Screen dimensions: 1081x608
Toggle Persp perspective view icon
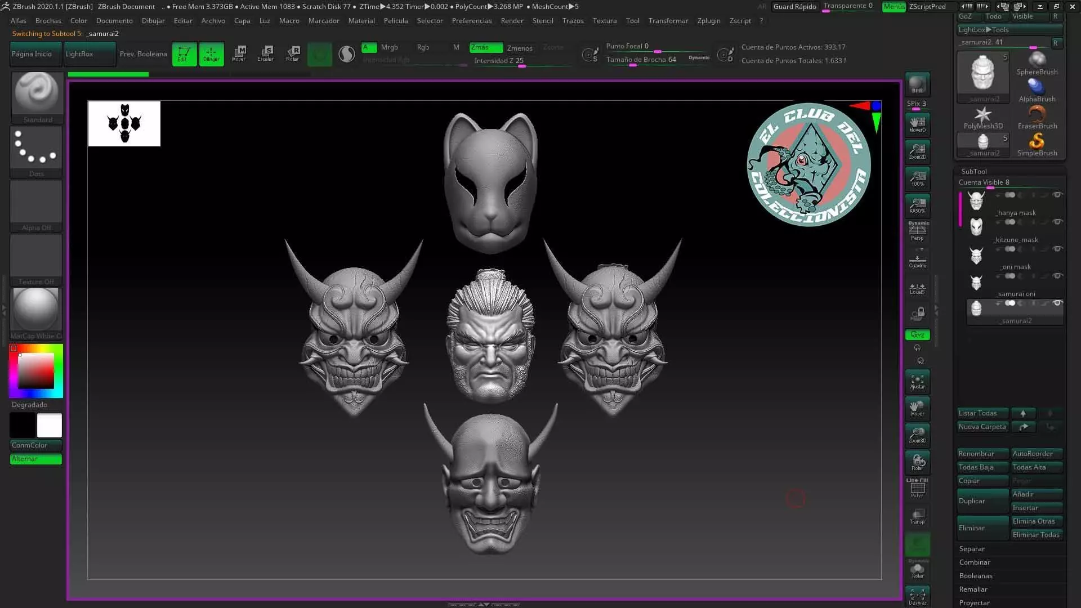pos(917,231)
